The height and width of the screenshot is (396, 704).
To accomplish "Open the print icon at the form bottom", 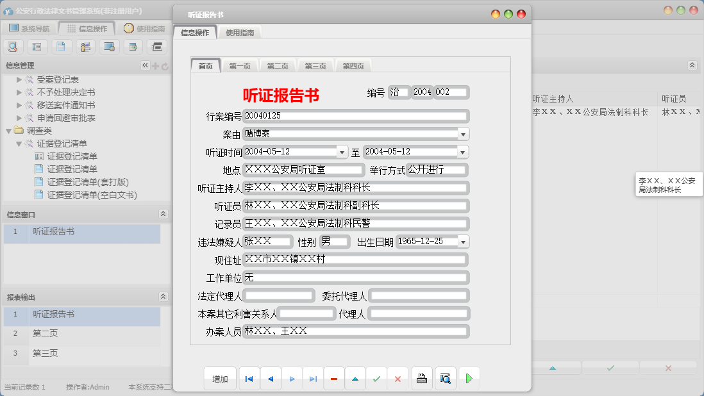I will [x=422, y=378].
